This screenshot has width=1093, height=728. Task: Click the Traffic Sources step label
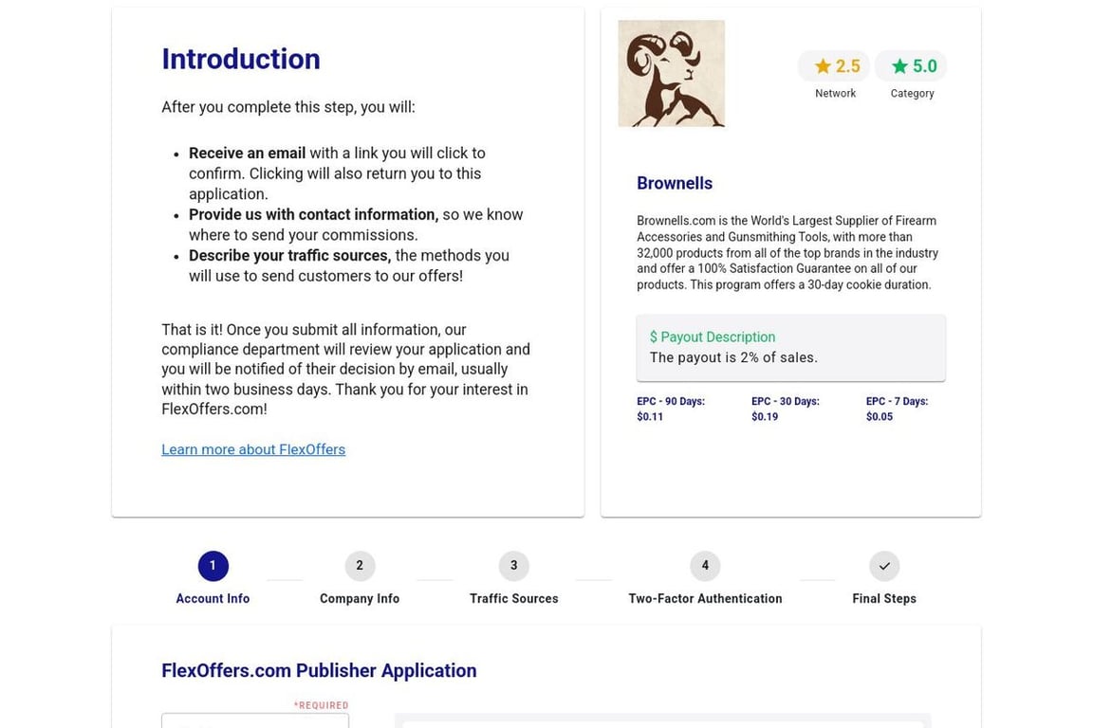point(513,598)
